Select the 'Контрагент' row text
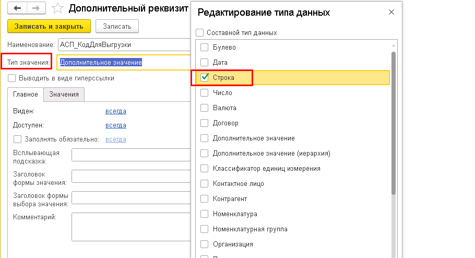 pyautogui.click(x=230, y=199)
